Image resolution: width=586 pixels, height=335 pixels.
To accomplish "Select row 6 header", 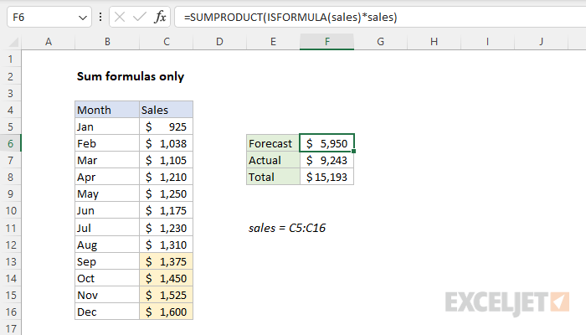I will pos(10,143).
